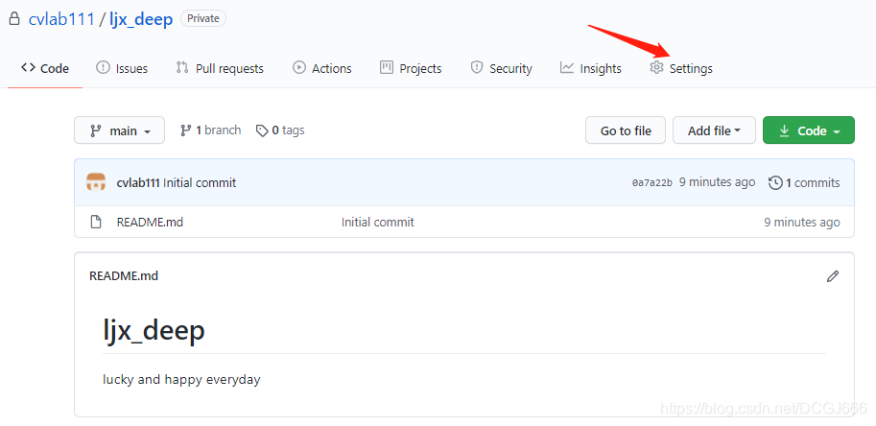Click the text 'lucky and happy everyday'
This screenshot has height=426, width=876.
(181, 380)
